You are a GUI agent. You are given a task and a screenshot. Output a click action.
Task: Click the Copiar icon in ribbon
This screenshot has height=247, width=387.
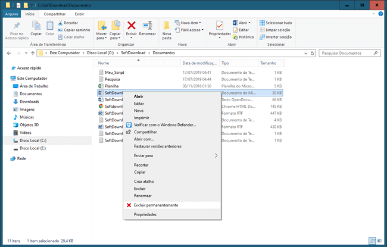36,26
